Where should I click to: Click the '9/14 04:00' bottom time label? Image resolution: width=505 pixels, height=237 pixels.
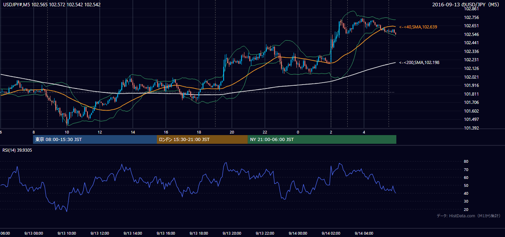[364, 233]
